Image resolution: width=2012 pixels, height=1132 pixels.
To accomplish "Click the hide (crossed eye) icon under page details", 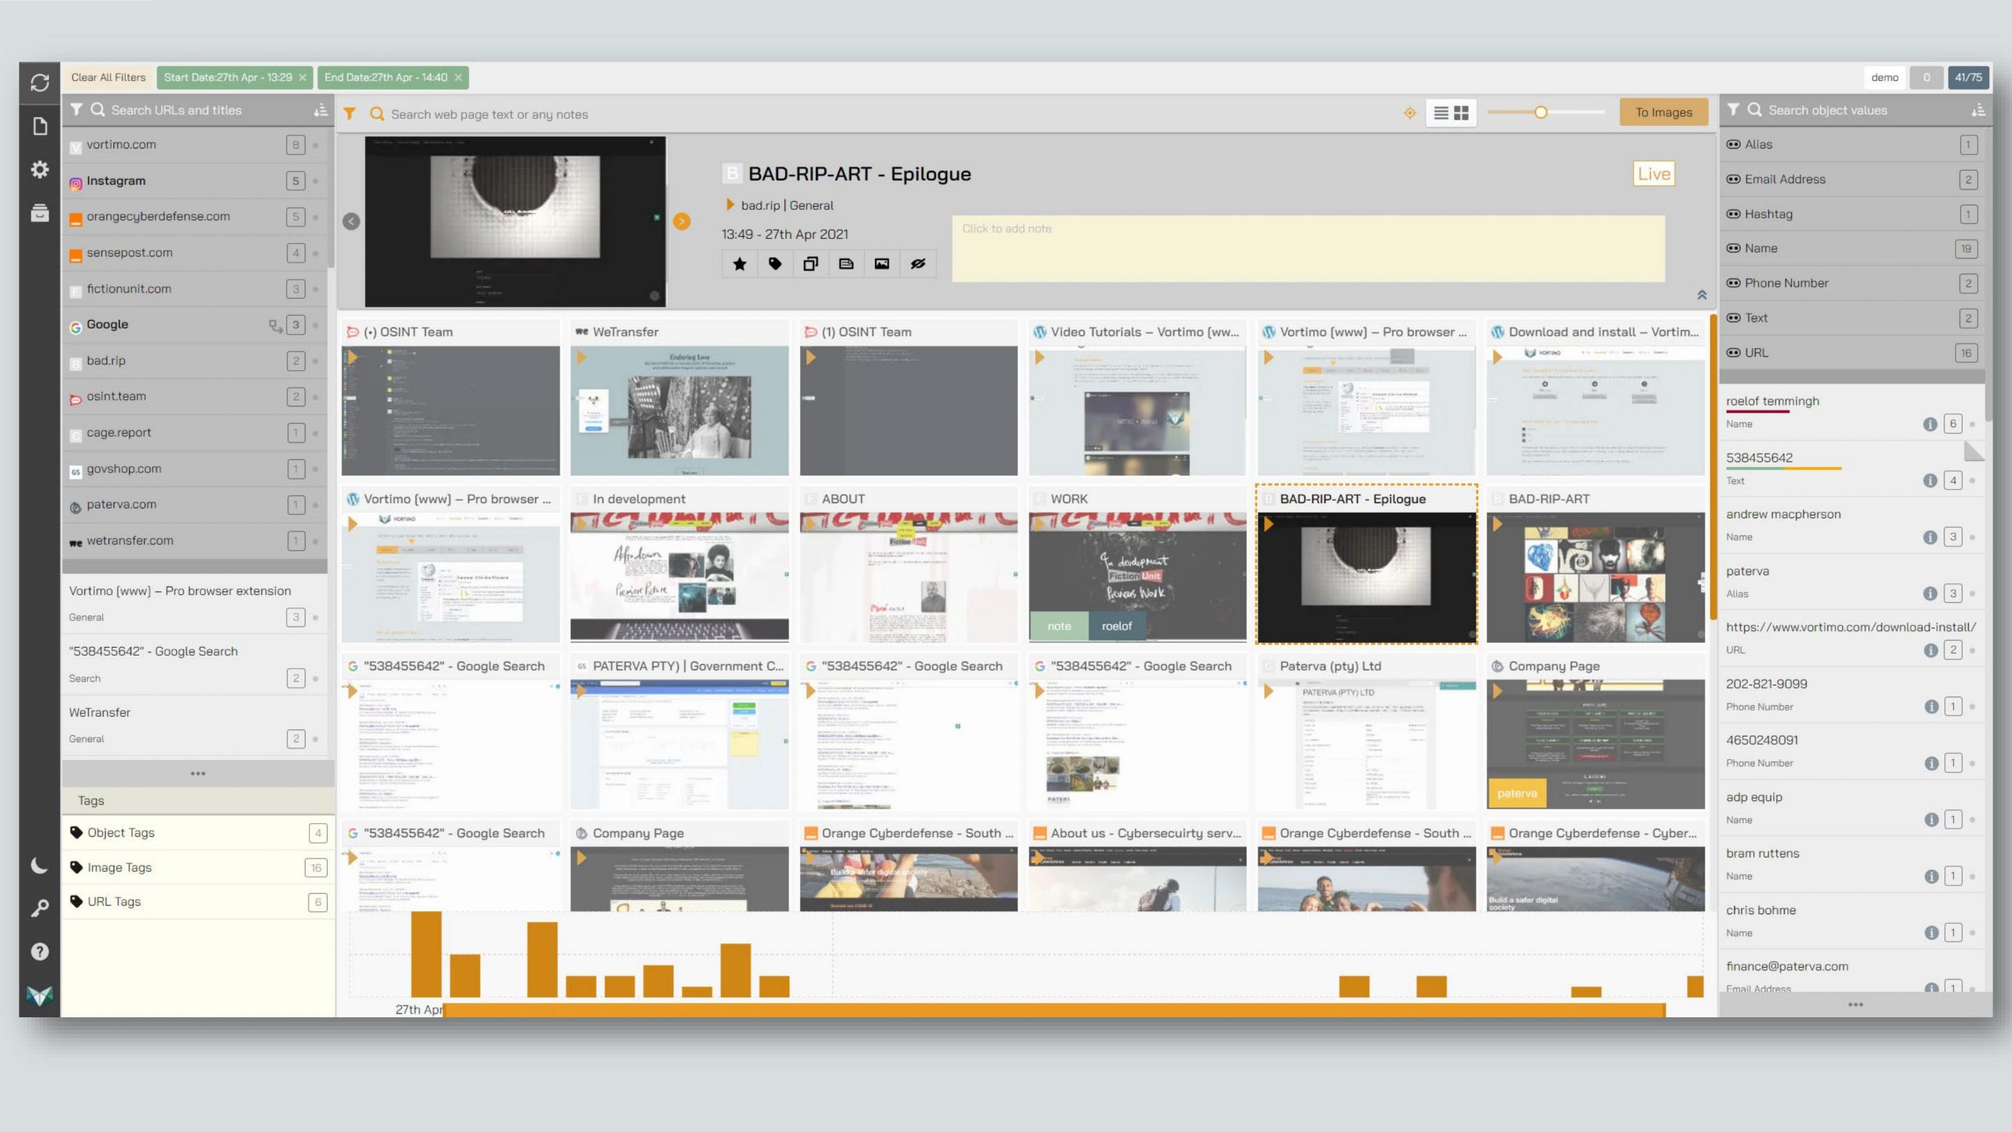I will coord(918,264).
